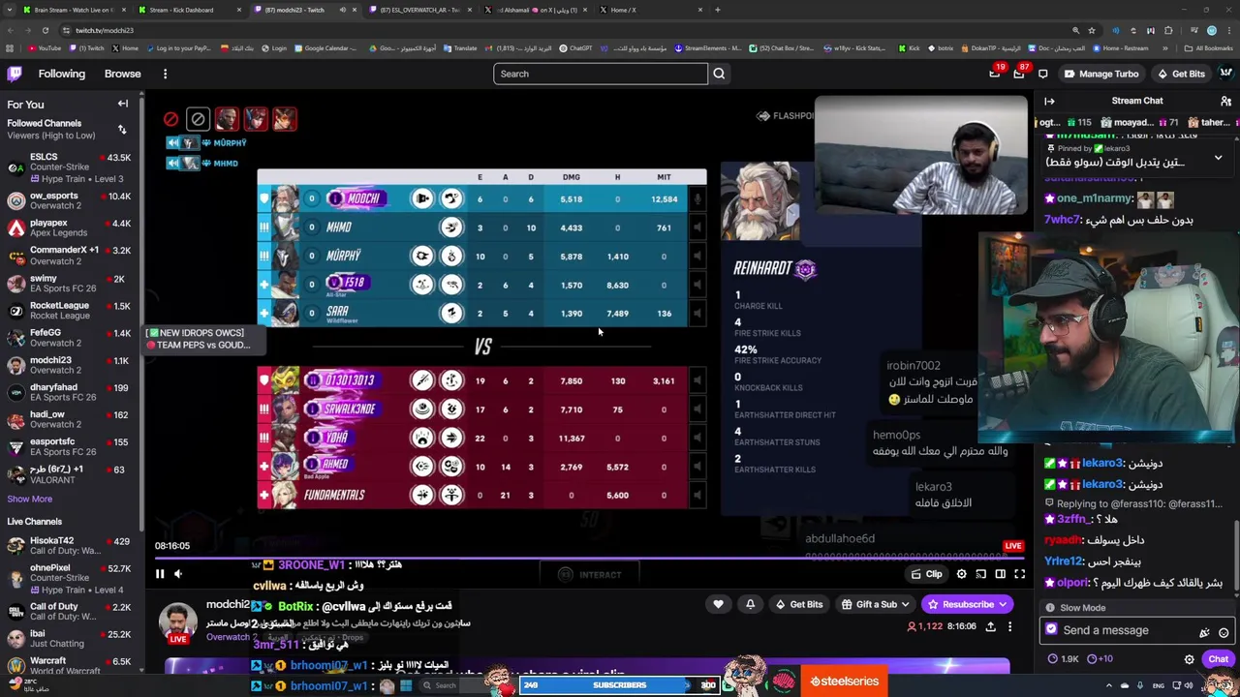Open ohnePixel live channel
Viewport: 1240px width, 697px height.
[69, 578]
